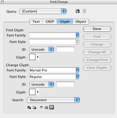
Task: Open Change Glyph Font Family Myriad Pro dropdown
Action: (x=54, y=70)
